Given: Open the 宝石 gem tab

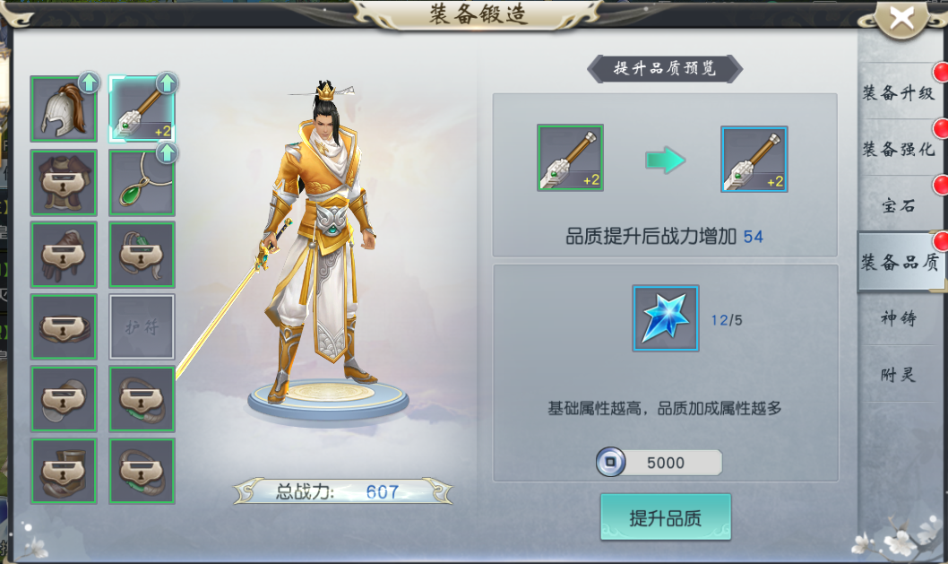Looking at the screenshot, I should (899, 205).
